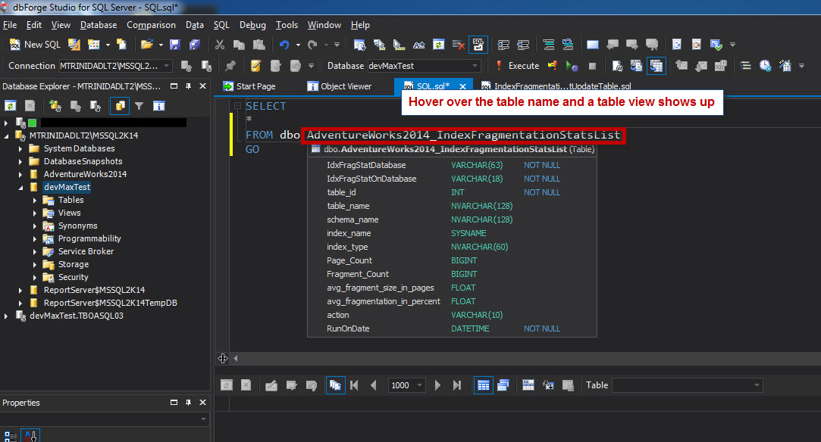Click the Stop execution square icon
821x442 pixels.
click(x=592, y=66)
